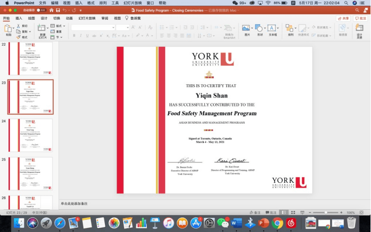Select slide 24 thumbnail in the slide panel
This screenshot has width=371, height=232.
[31, 135]
